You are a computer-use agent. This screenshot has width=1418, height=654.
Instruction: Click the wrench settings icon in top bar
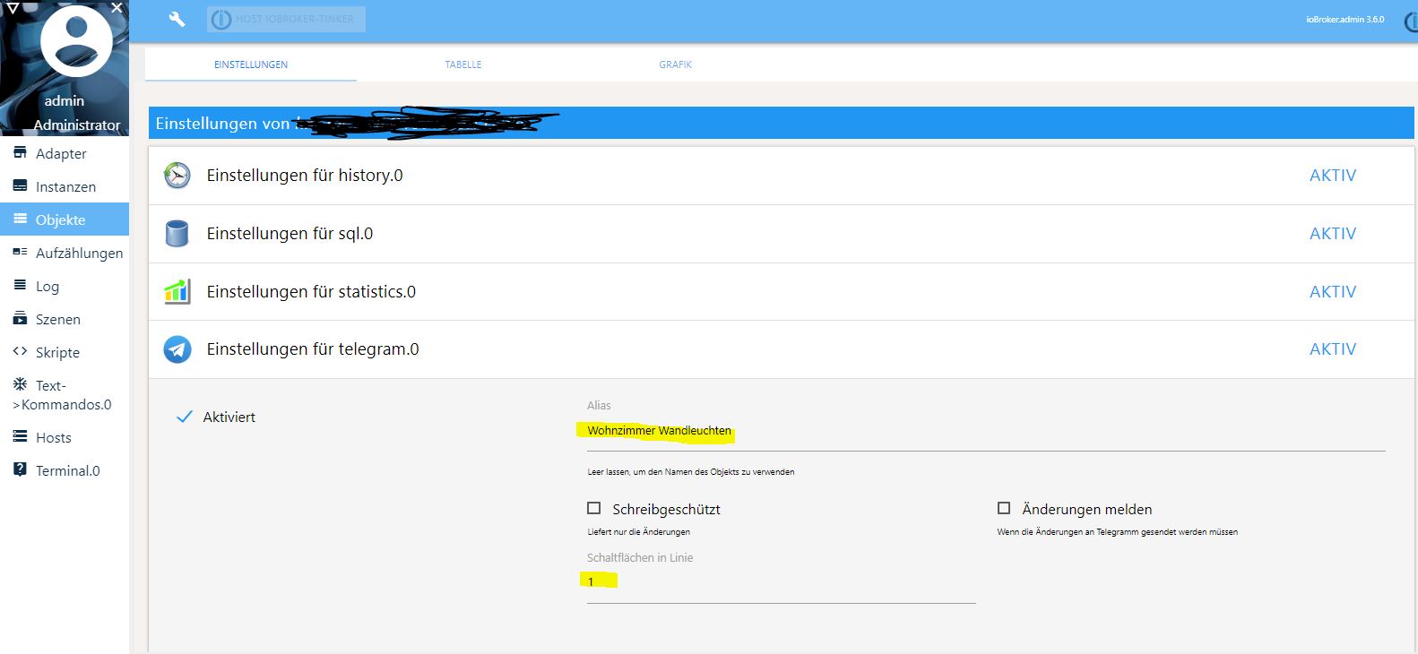pyautogui.click(x=177, y=19)
